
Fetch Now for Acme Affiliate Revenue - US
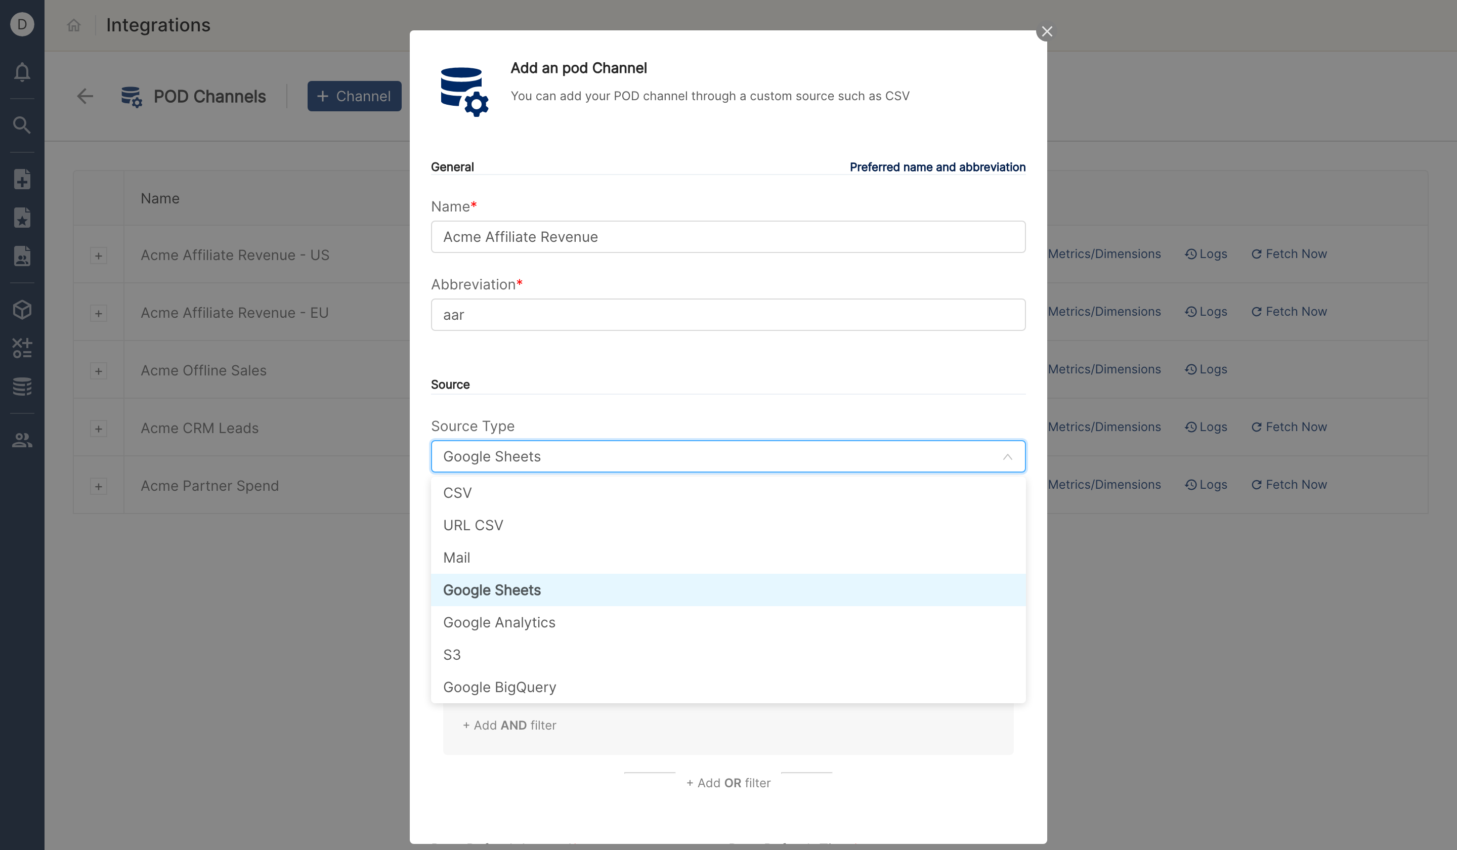point(1289,254)
